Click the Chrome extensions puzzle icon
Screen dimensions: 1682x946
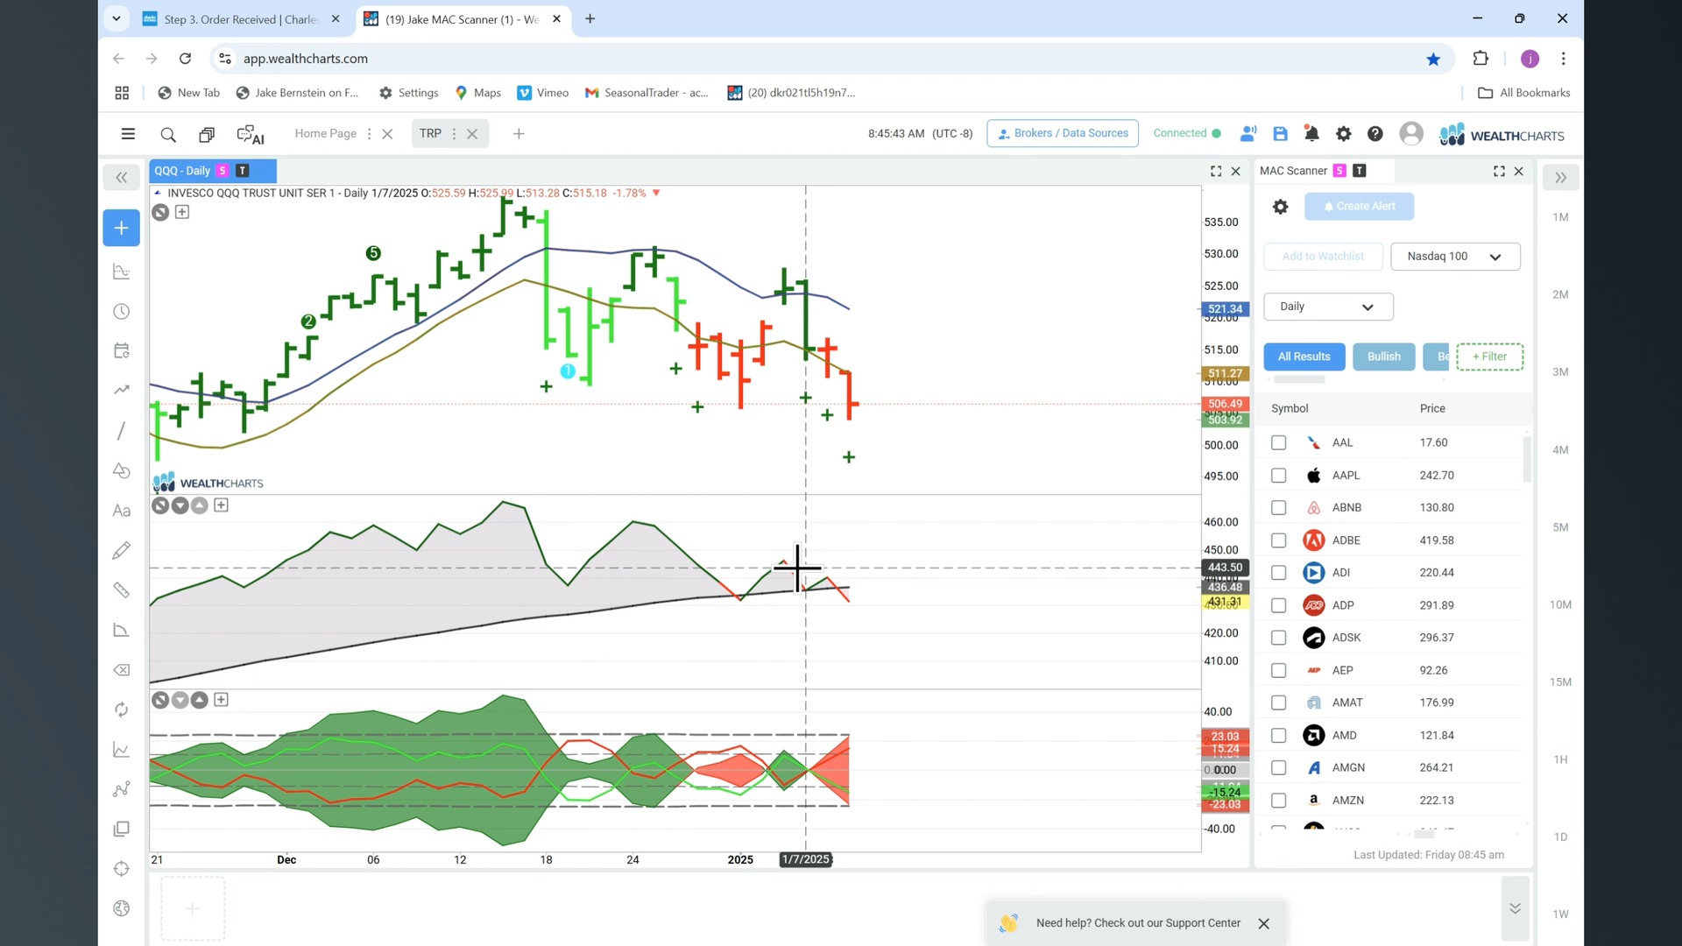coord(1481,59)
